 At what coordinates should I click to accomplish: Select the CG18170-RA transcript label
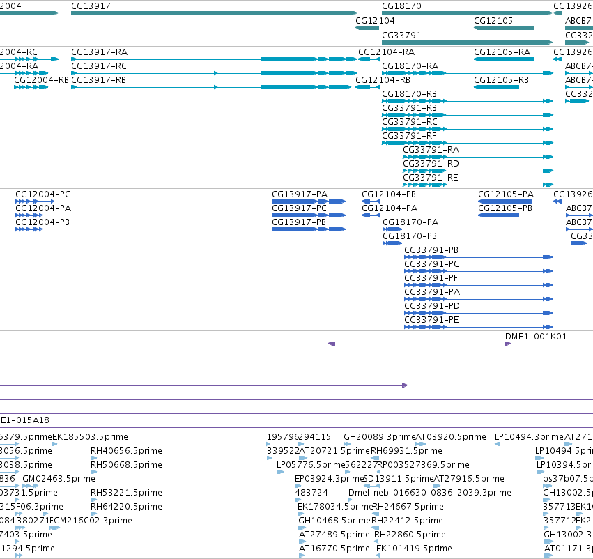click(410, 66)
